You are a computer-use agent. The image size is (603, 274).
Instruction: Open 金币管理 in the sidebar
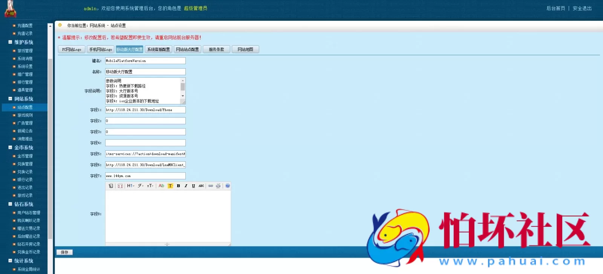coord(25,156)
